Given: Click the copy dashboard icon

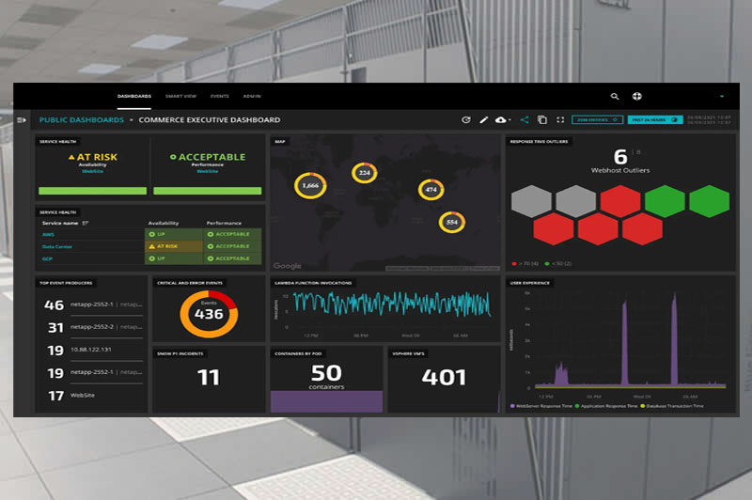Looking at the screenshot, I should coord(541,120).
